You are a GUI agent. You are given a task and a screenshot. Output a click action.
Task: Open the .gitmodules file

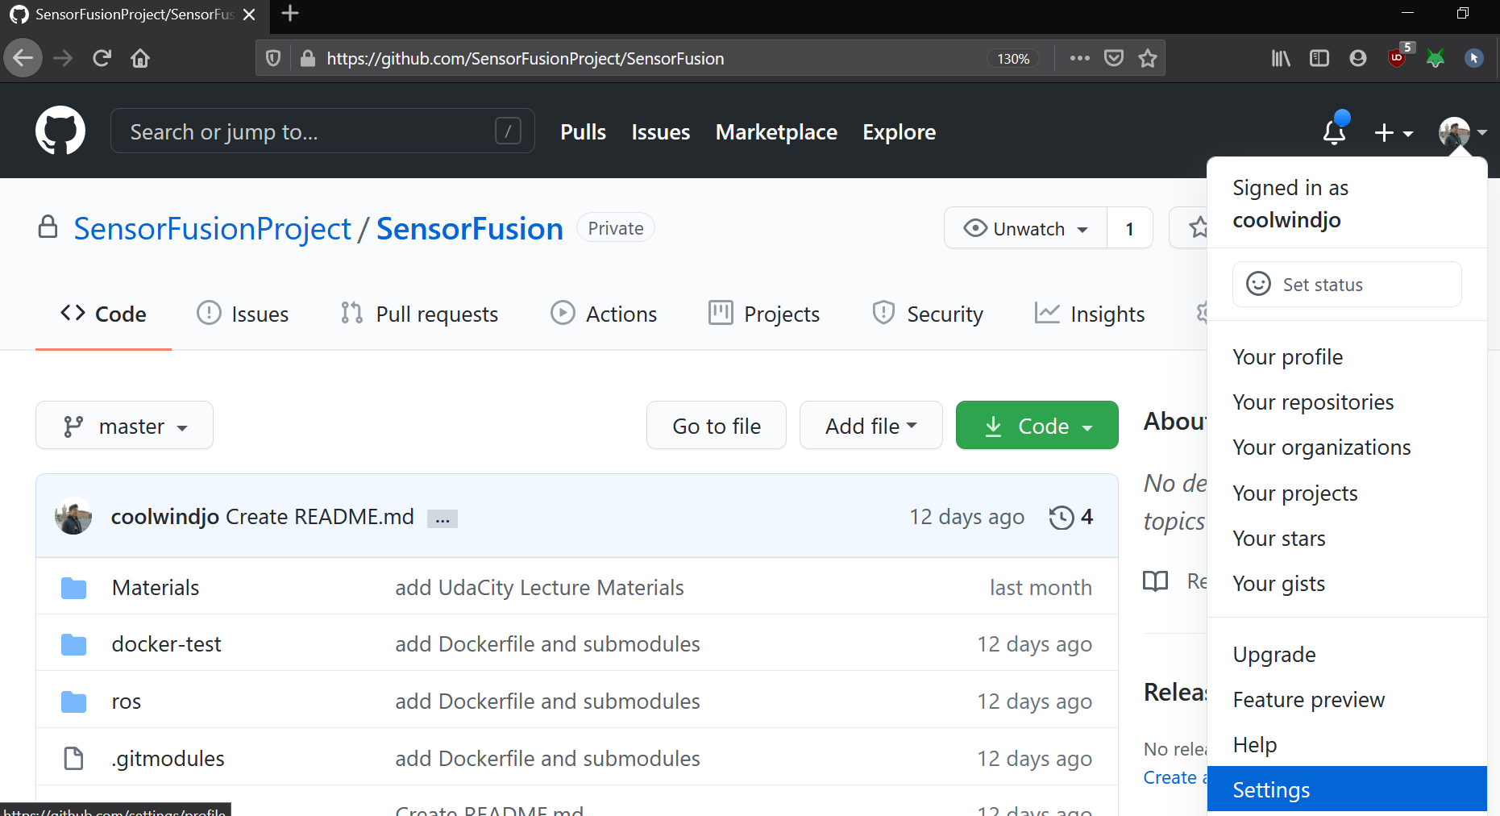pos(168,759)
